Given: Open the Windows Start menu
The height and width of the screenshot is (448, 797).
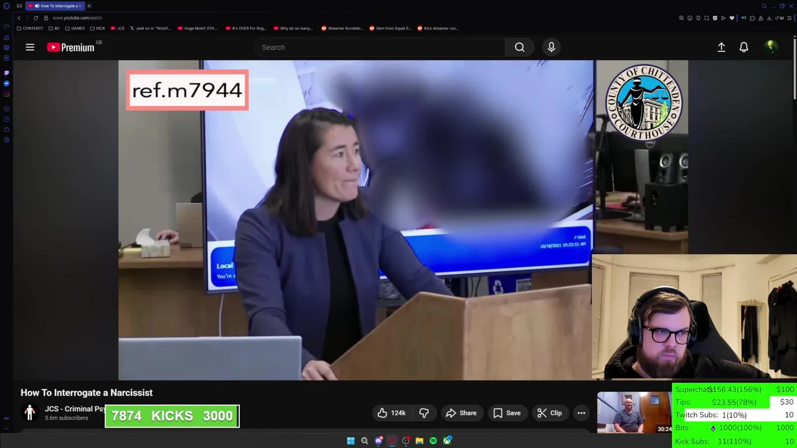Looking at the screenshot, I should coord(351,441).
